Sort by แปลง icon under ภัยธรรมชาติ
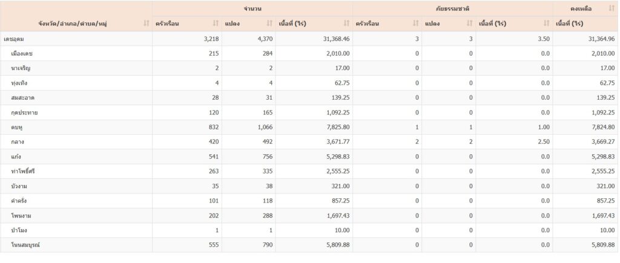 coord(469,24)
